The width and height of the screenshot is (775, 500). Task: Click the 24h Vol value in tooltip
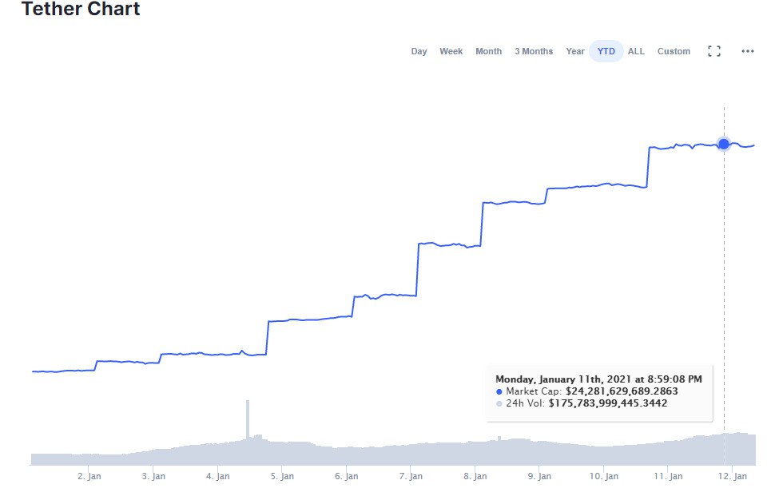point(607,403)
